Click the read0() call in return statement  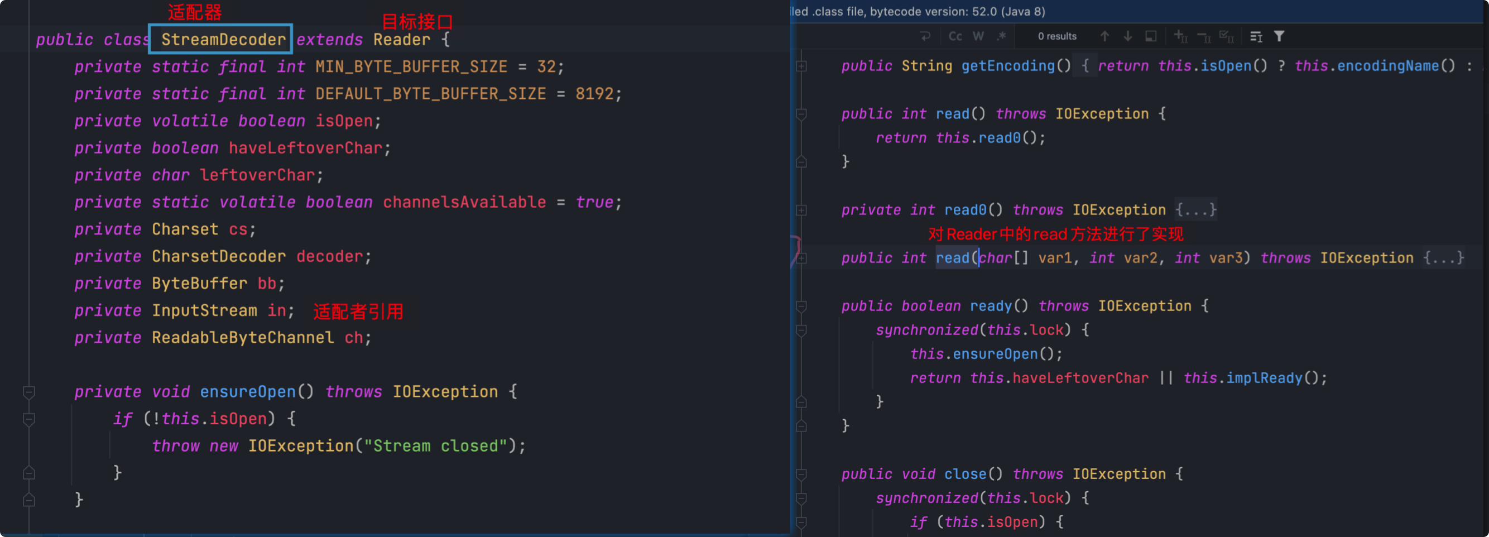[x=999, y=138]
